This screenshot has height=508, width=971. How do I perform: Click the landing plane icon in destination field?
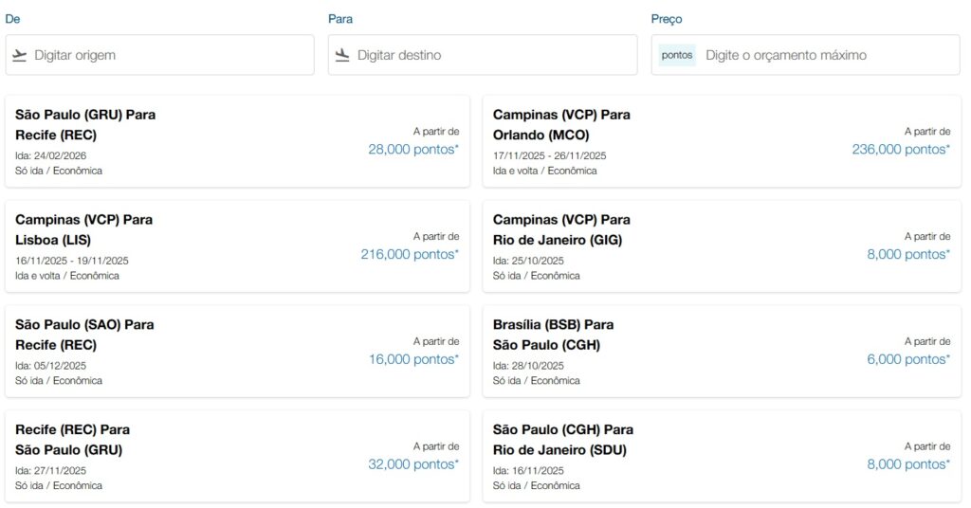tap(343, 55)
